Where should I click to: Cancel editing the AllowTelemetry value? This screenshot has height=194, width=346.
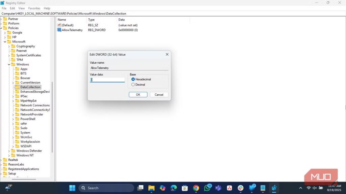click(159, 95)
